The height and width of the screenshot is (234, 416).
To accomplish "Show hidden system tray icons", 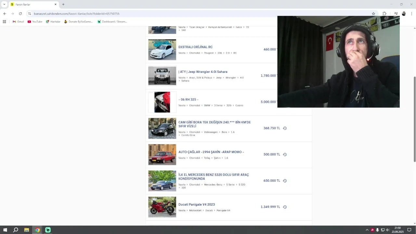I will tap(367, 230).
